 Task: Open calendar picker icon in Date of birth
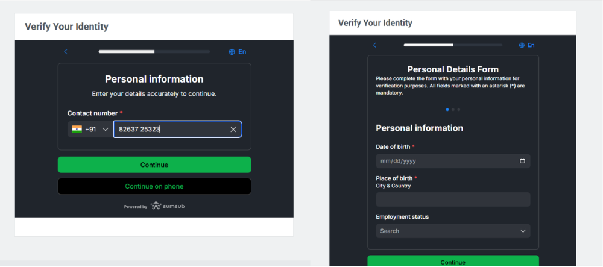click(522, 161)
